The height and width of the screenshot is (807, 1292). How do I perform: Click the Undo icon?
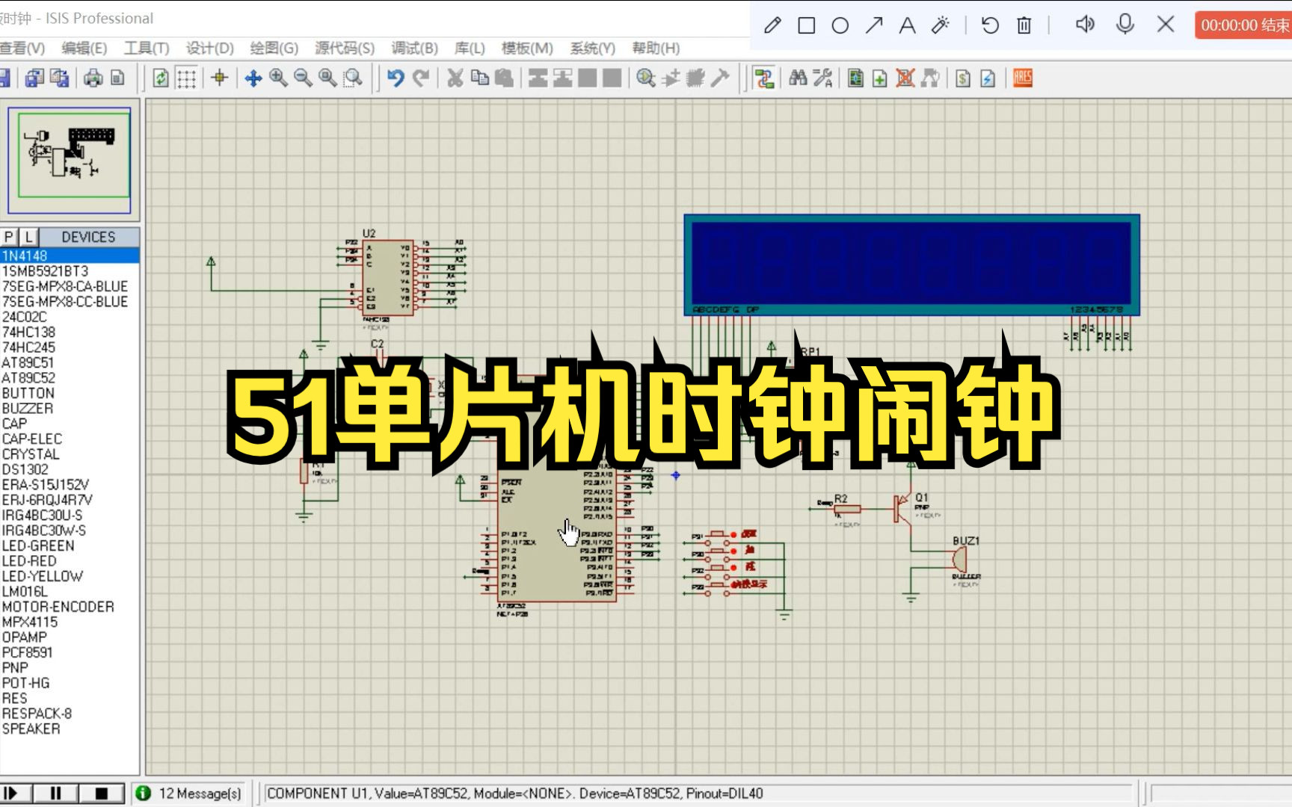396,77
